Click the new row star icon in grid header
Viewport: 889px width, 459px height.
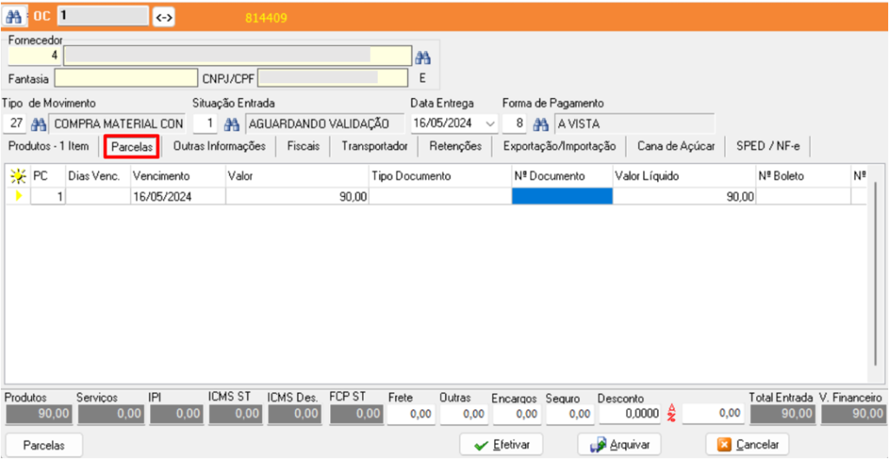tap(17, 176)
